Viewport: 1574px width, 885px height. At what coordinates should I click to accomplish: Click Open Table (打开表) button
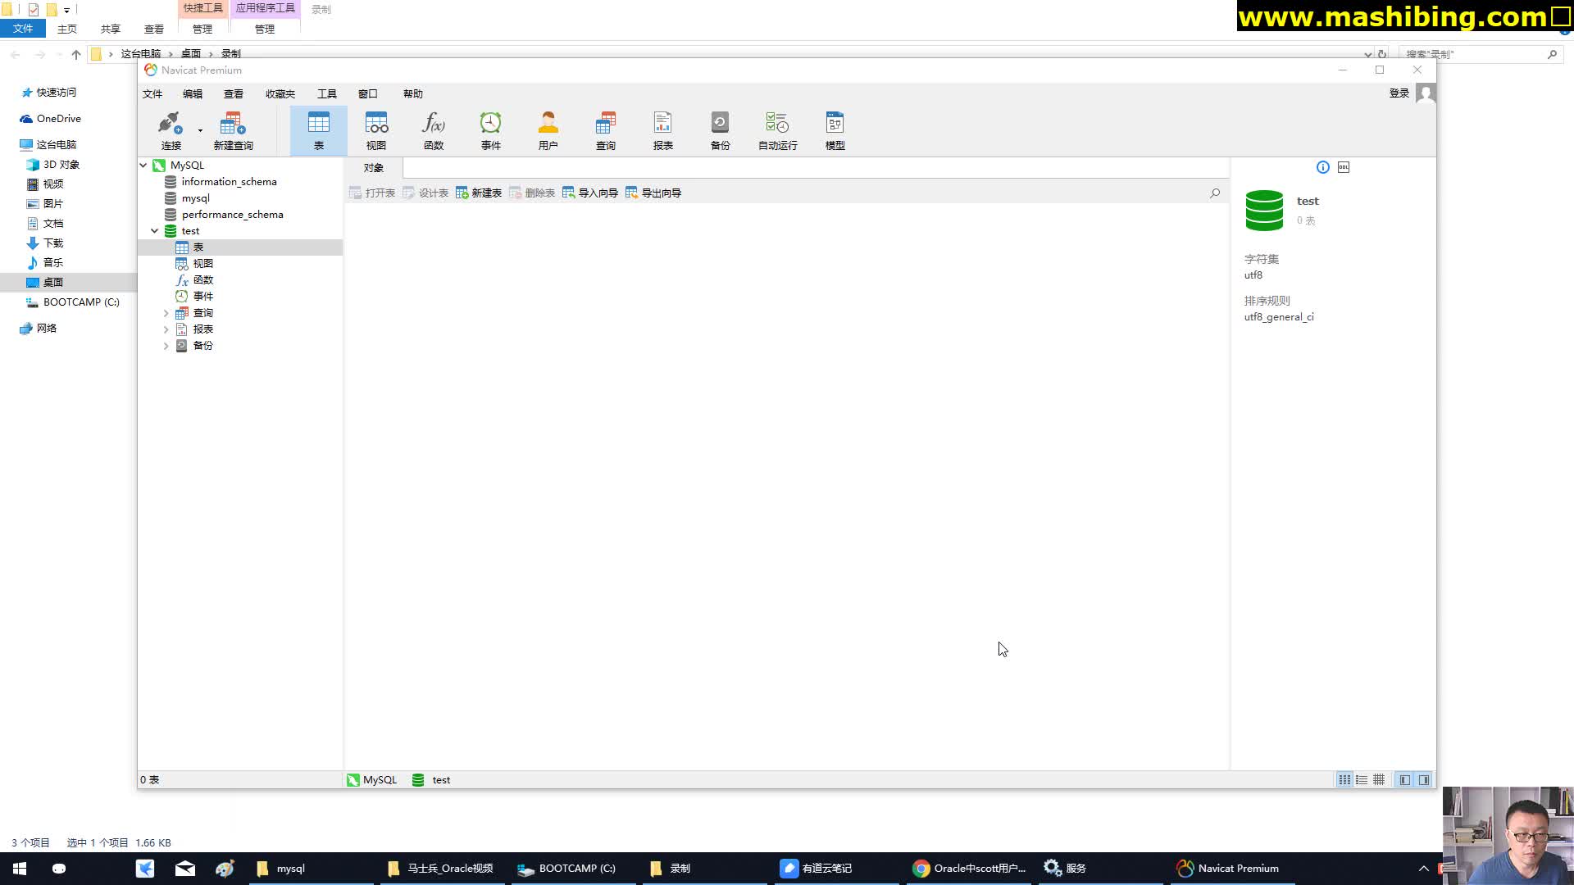point(372,193)
